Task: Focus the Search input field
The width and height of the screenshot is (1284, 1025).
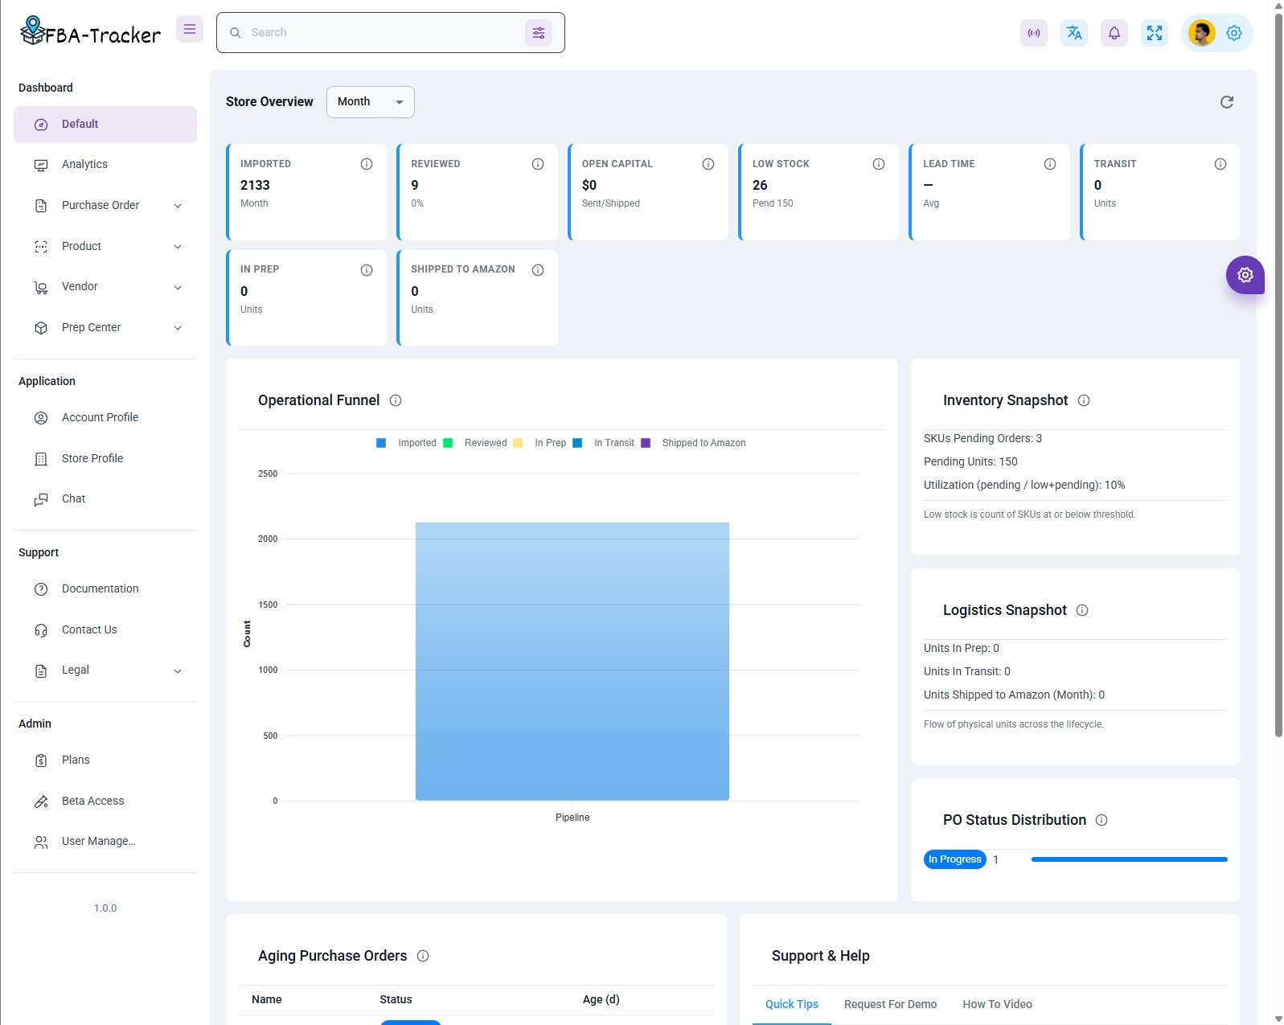Action: pyautogui.click(x=384, y=33)
